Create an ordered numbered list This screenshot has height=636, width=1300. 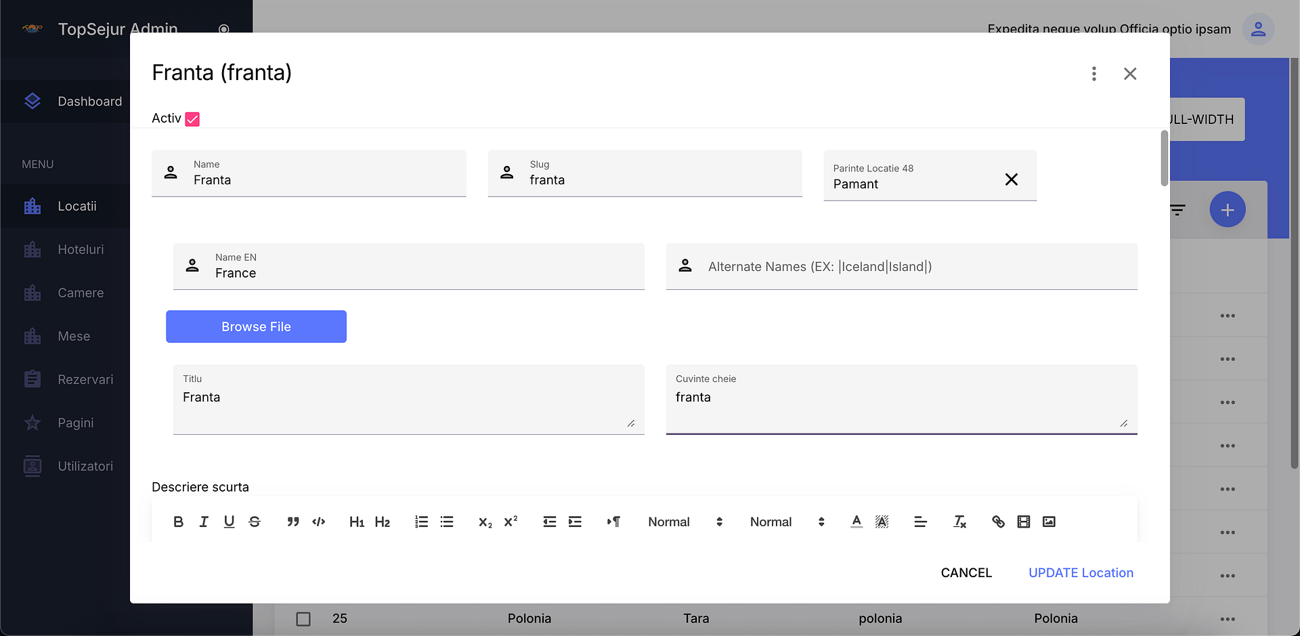421,522
